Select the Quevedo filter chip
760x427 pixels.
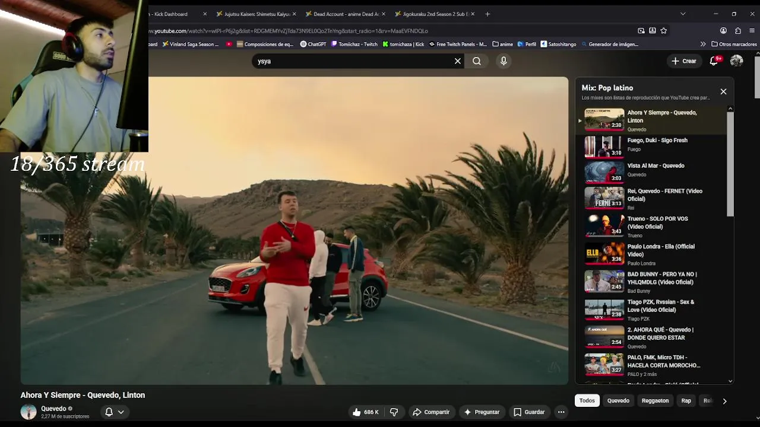[x=618, y=400]
